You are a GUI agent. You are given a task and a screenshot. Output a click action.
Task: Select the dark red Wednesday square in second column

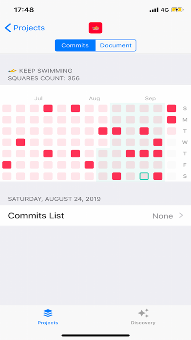20,142
